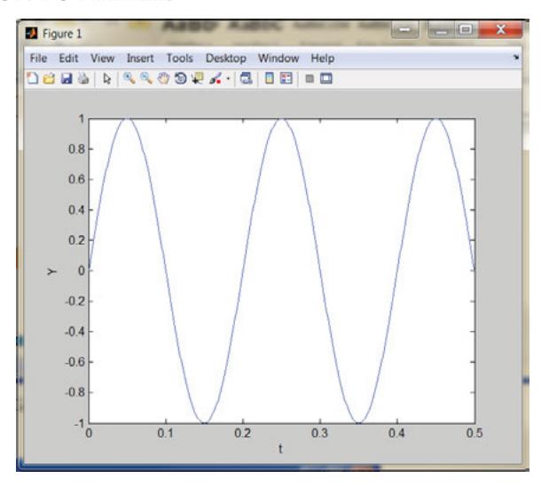Open the Desktop menu

225,59
